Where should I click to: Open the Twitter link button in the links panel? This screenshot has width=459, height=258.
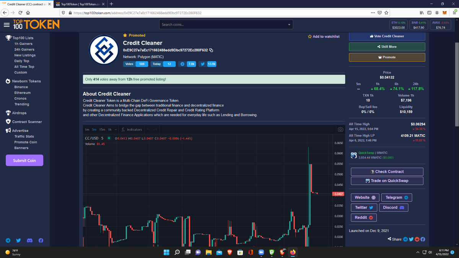coord(364,208)
